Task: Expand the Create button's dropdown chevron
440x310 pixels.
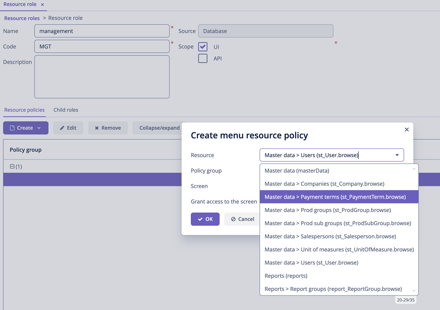Action: coord(38,128)
